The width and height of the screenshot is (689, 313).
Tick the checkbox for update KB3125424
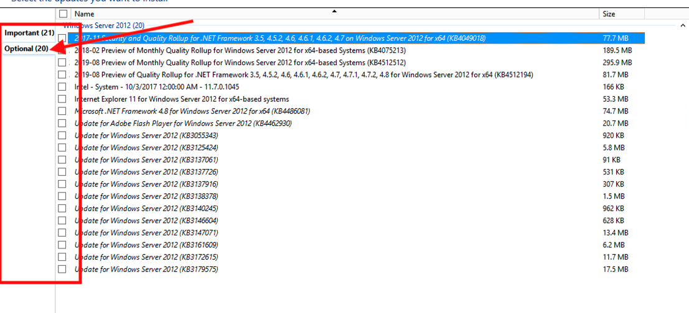[62, 147]
